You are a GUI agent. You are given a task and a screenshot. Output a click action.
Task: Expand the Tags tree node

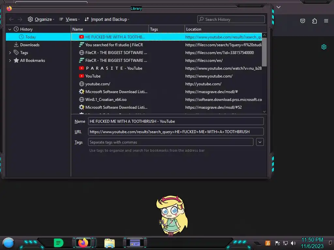point(10,53)
